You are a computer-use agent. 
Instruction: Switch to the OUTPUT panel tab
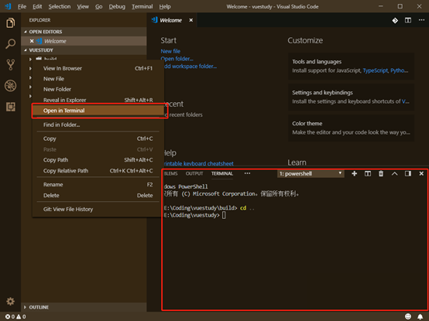click(194, 173)
